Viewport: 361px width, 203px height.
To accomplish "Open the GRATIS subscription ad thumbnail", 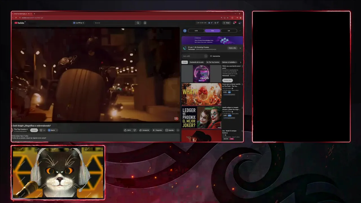I will tap(201, 74).
